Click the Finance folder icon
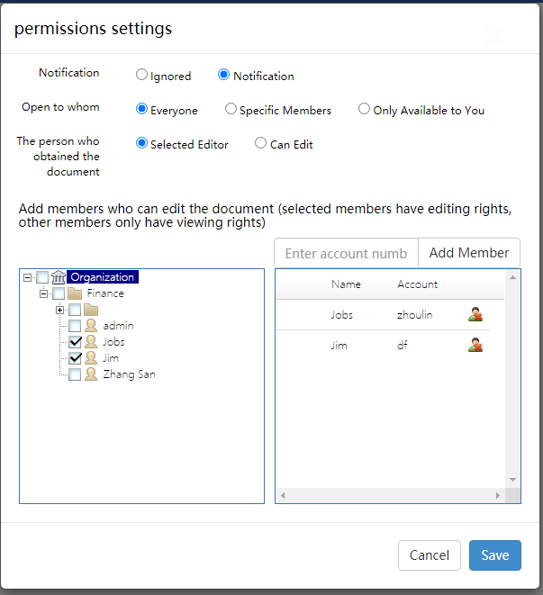Image resolution: width=543 pixels, height=595 pixels. point(76,293)
